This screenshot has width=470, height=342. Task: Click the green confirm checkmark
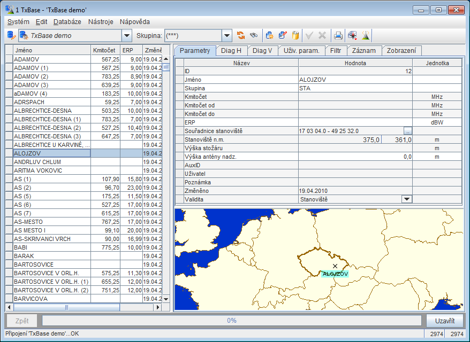click(x=309, y=34)
